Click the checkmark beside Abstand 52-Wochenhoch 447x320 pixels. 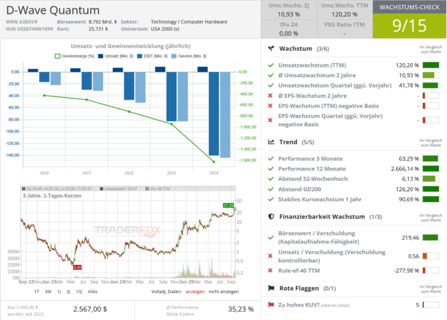(271, 179)
